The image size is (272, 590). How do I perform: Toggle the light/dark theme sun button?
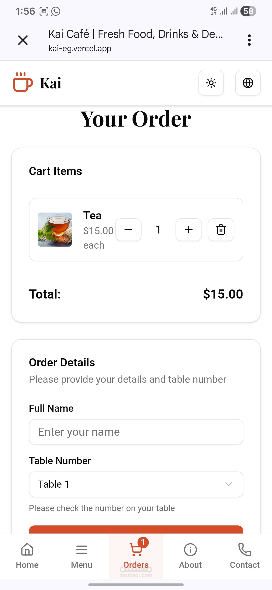pyautogui.click(x=211, y=83)
